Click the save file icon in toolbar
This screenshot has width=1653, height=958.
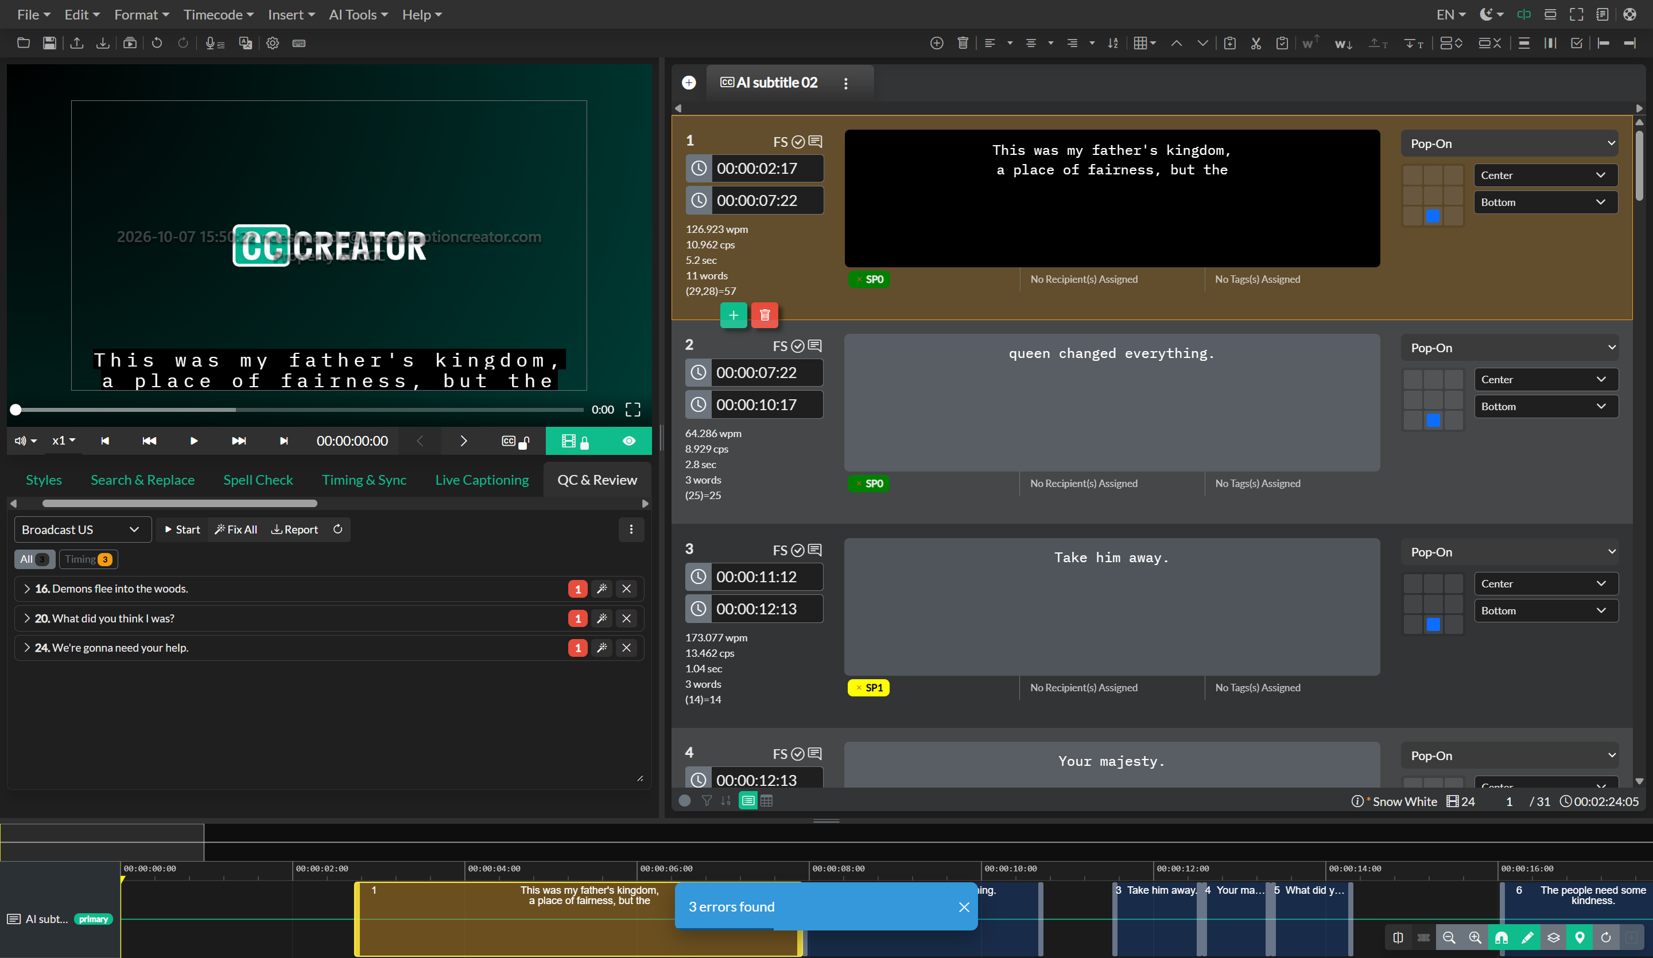(x=49, y=43)
